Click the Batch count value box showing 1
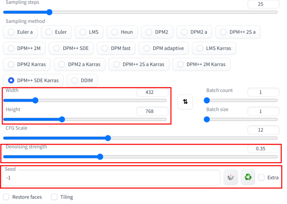 tap(263, 92)
